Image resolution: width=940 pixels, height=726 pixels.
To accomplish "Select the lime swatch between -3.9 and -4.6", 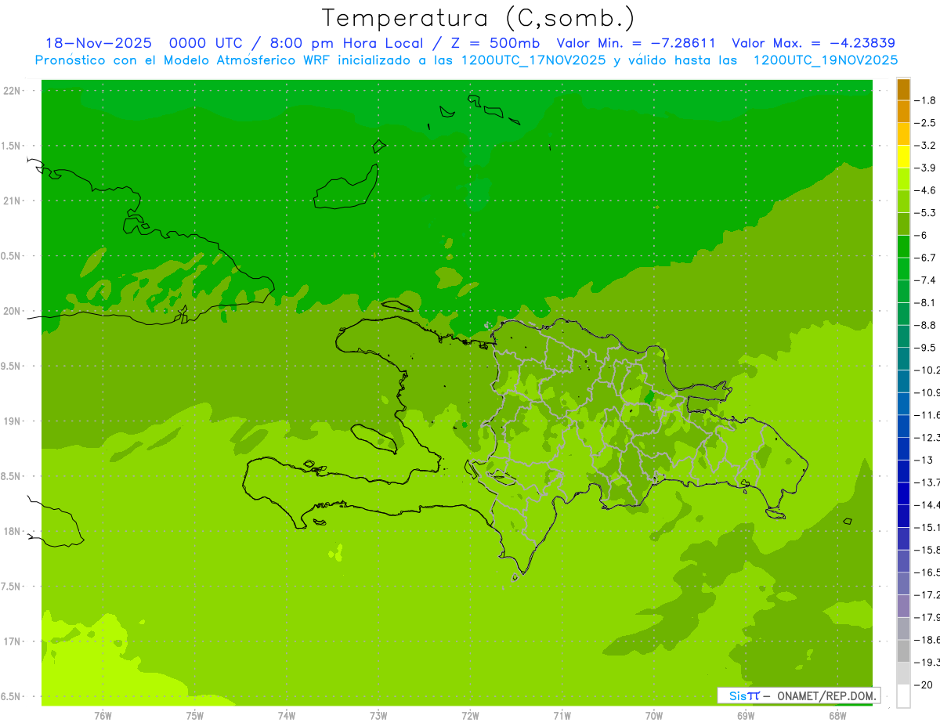I will click(903, 179).
